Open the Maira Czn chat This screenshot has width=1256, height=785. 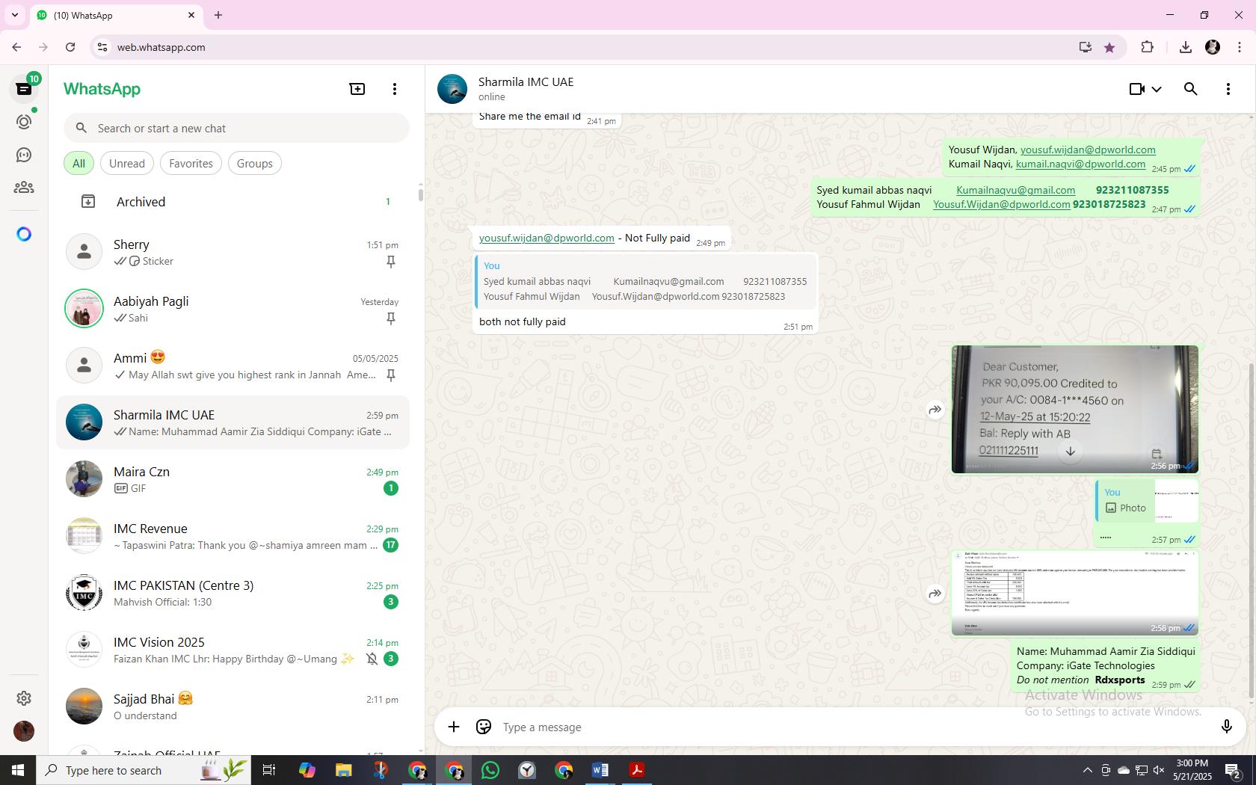(233, 479)
